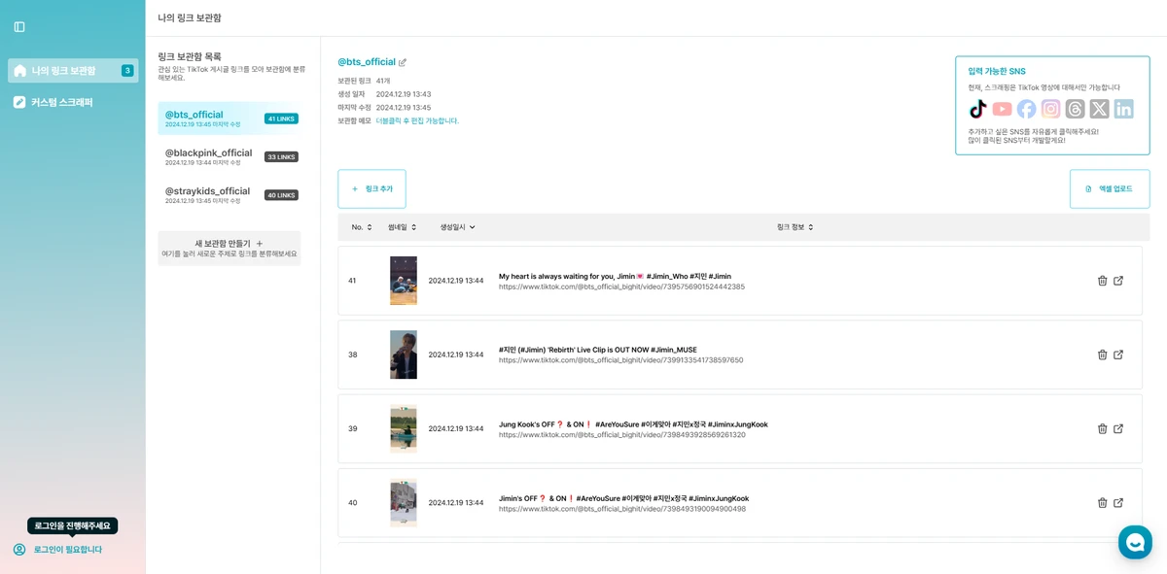1167x574 pixels.
Task: Click 로그인이 필요합니다 login link
Action: click(x=68, y=550)
